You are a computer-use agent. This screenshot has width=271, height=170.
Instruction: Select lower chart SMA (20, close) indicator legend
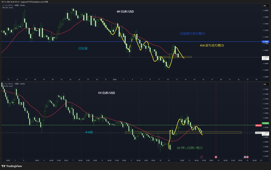pos(8,86)
